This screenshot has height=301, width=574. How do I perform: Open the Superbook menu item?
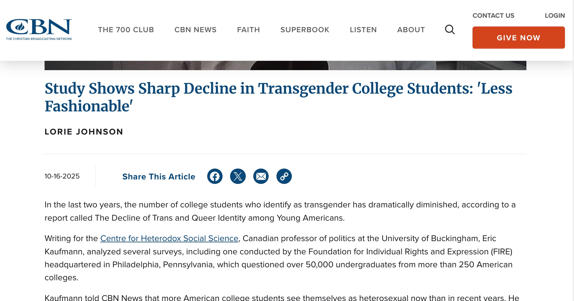pyautogui.click(x=305, y=30)
